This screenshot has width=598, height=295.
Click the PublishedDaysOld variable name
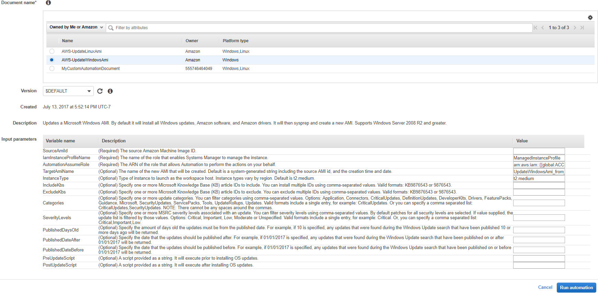(x=61, y=230)
